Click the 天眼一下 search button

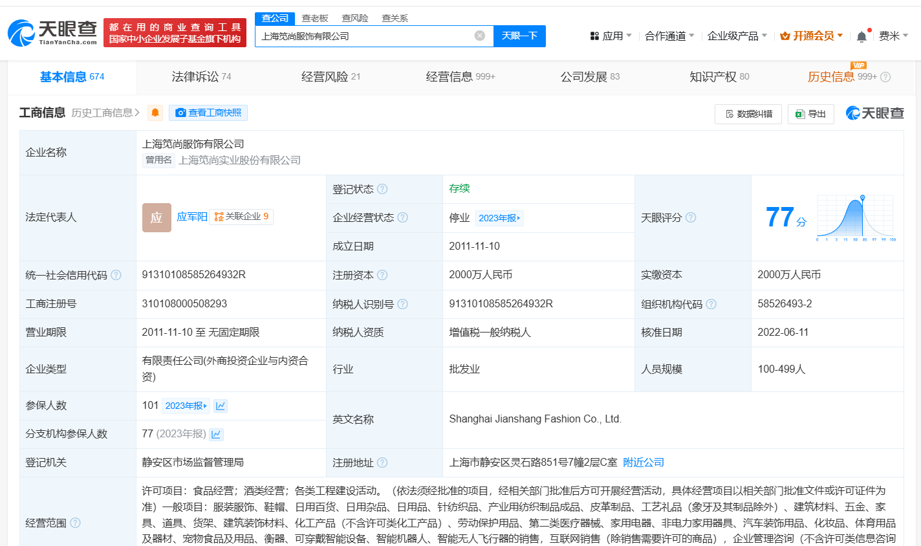[x=520, y=36]
